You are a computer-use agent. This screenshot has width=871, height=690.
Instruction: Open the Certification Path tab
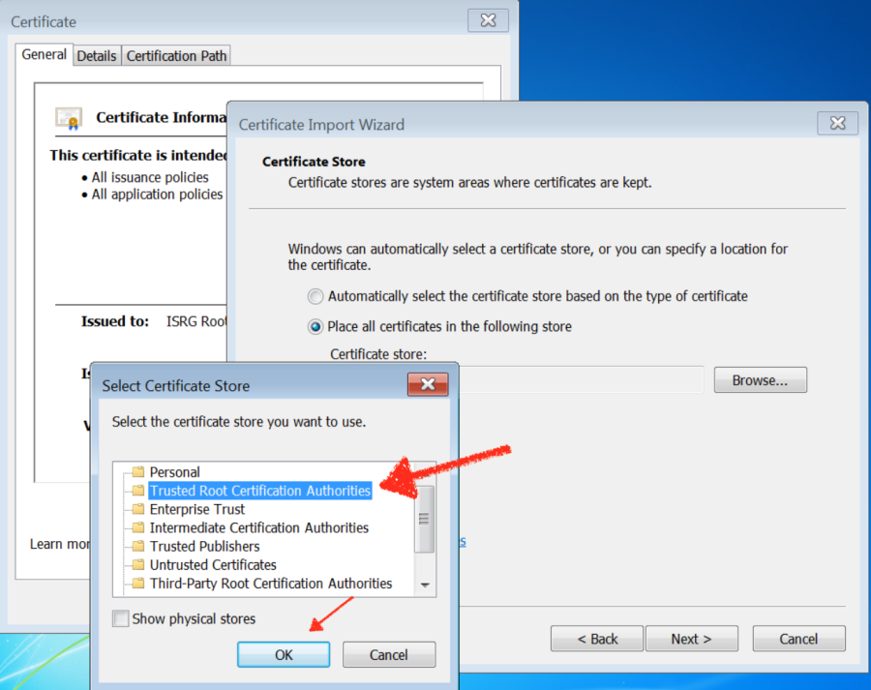(x=175, y=55)
